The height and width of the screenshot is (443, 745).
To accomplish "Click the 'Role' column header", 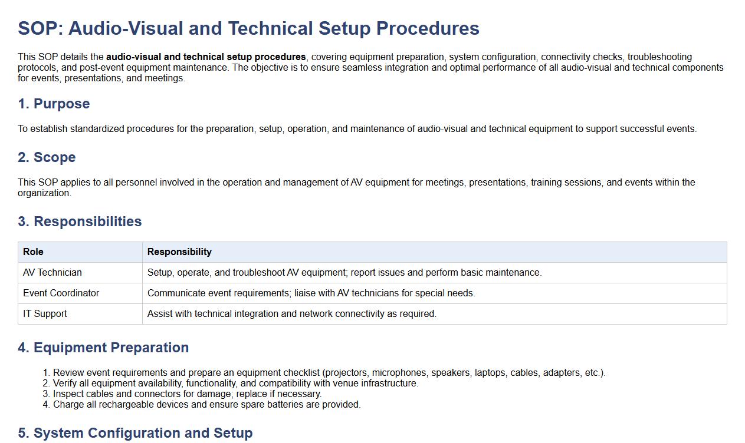I will click(x=33, y=252).
